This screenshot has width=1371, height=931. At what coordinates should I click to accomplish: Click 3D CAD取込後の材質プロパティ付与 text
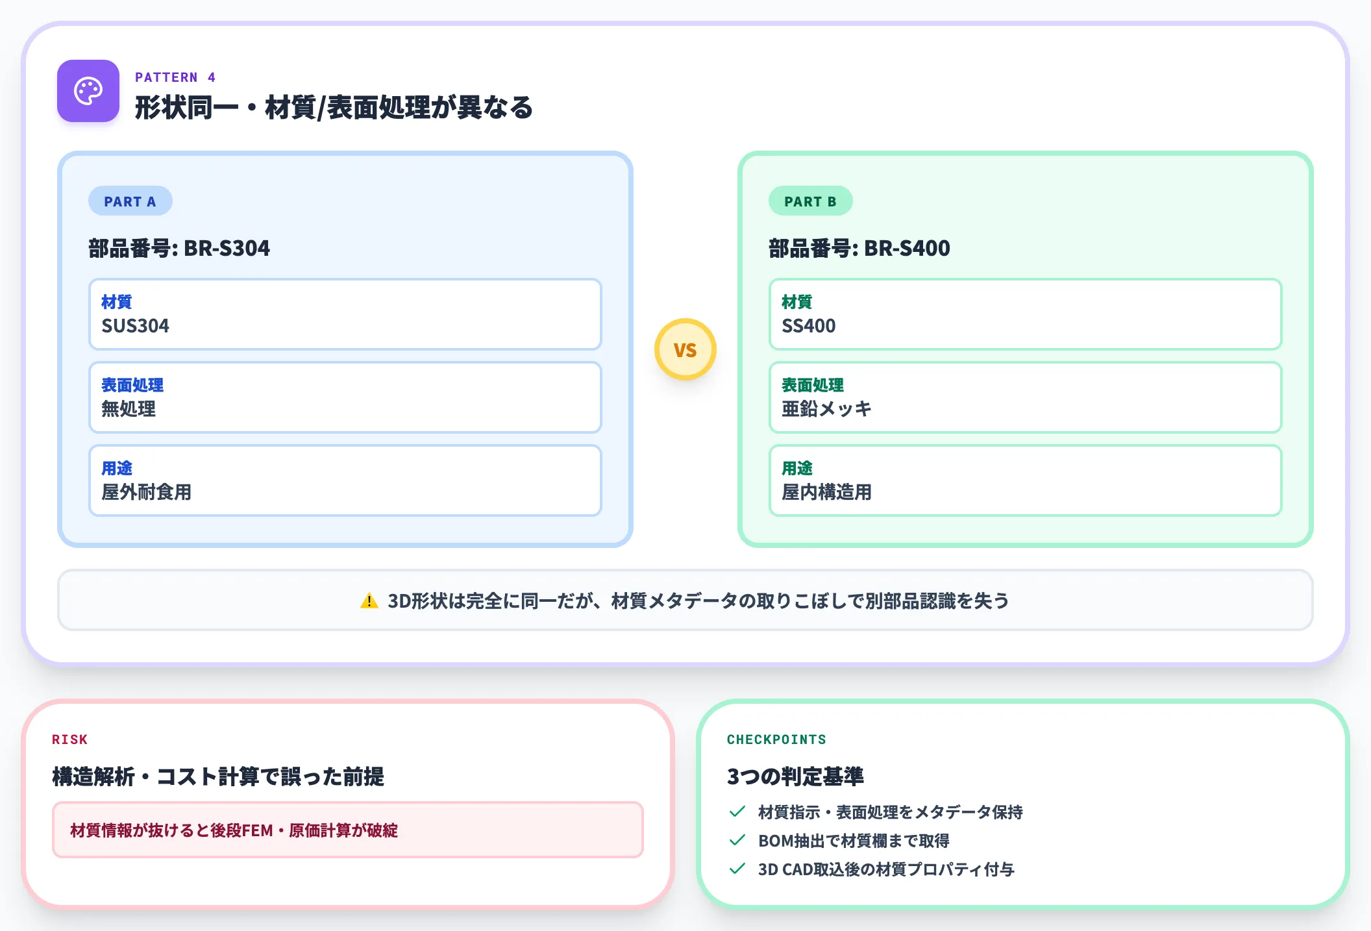(x=886, y=869)
